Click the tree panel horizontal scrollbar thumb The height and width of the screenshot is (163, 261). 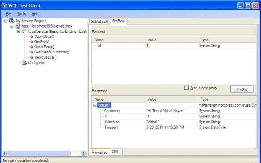pyautogui.click(x=39, y=153)
